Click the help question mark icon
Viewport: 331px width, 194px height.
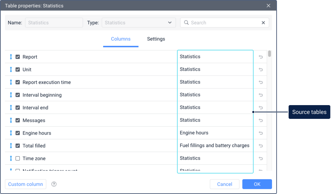click(54, 184)
